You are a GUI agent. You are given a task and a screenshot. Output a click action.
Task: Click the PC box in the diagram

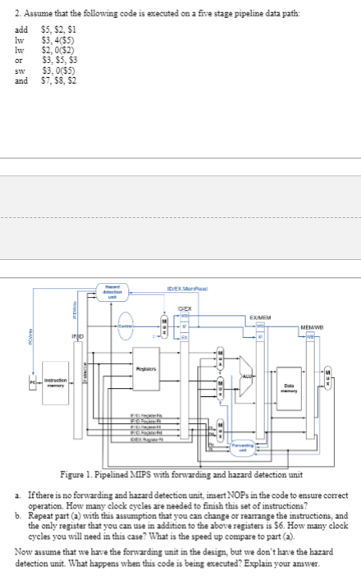[x=33, y=383]
